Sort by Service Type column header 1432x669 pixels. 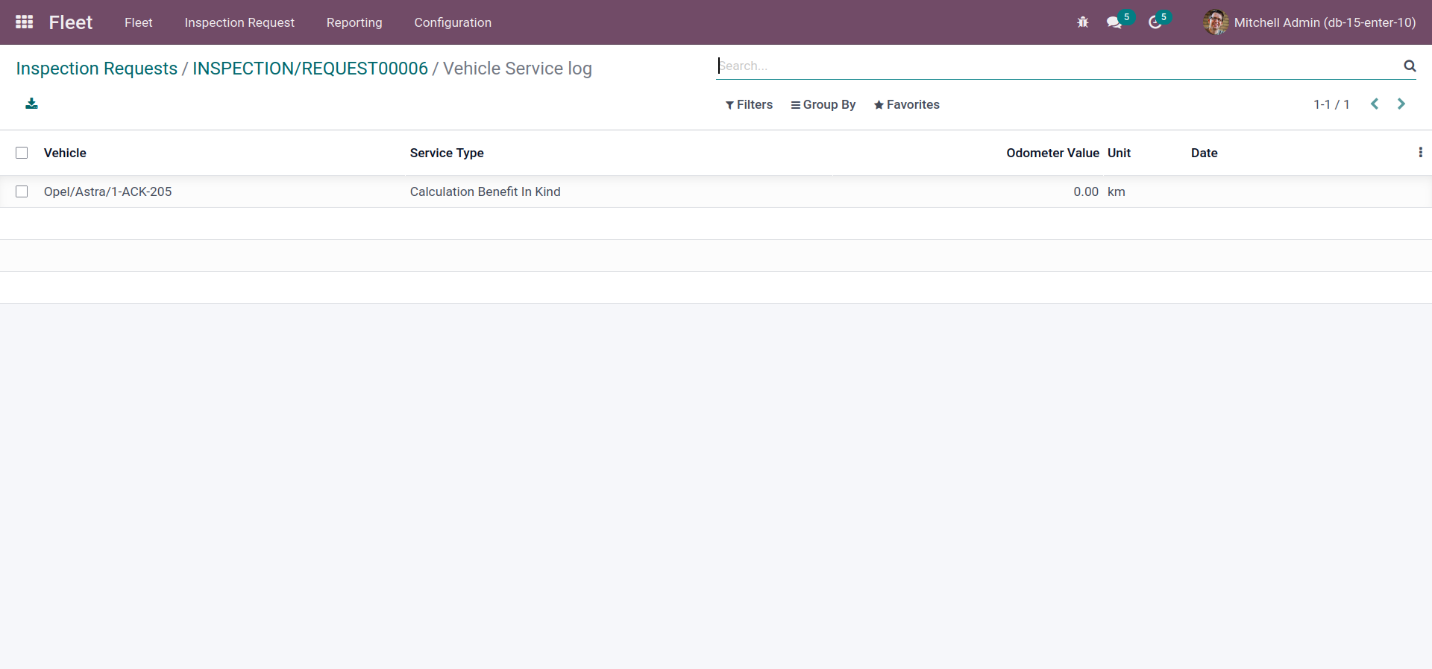pyautogui.click(x=447, y=153)
